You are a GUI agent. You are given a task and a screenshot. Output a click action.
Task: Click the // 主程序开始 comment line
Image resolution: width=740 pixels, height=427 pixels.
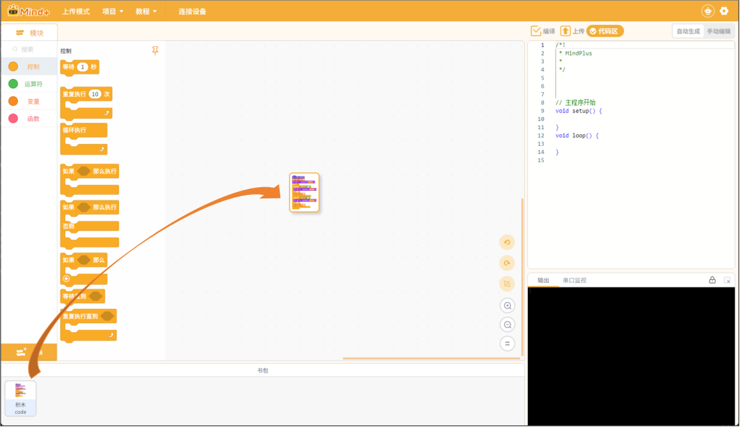[576, 103]
